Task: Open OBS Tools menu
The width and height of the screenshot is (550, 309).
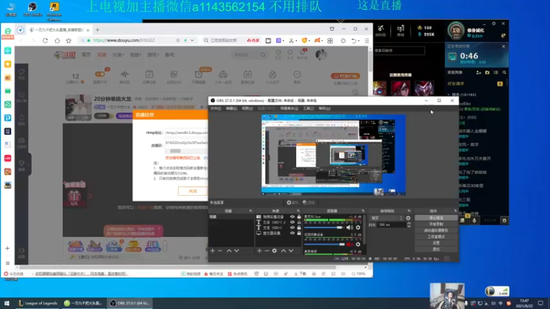Action: point(309,108)
